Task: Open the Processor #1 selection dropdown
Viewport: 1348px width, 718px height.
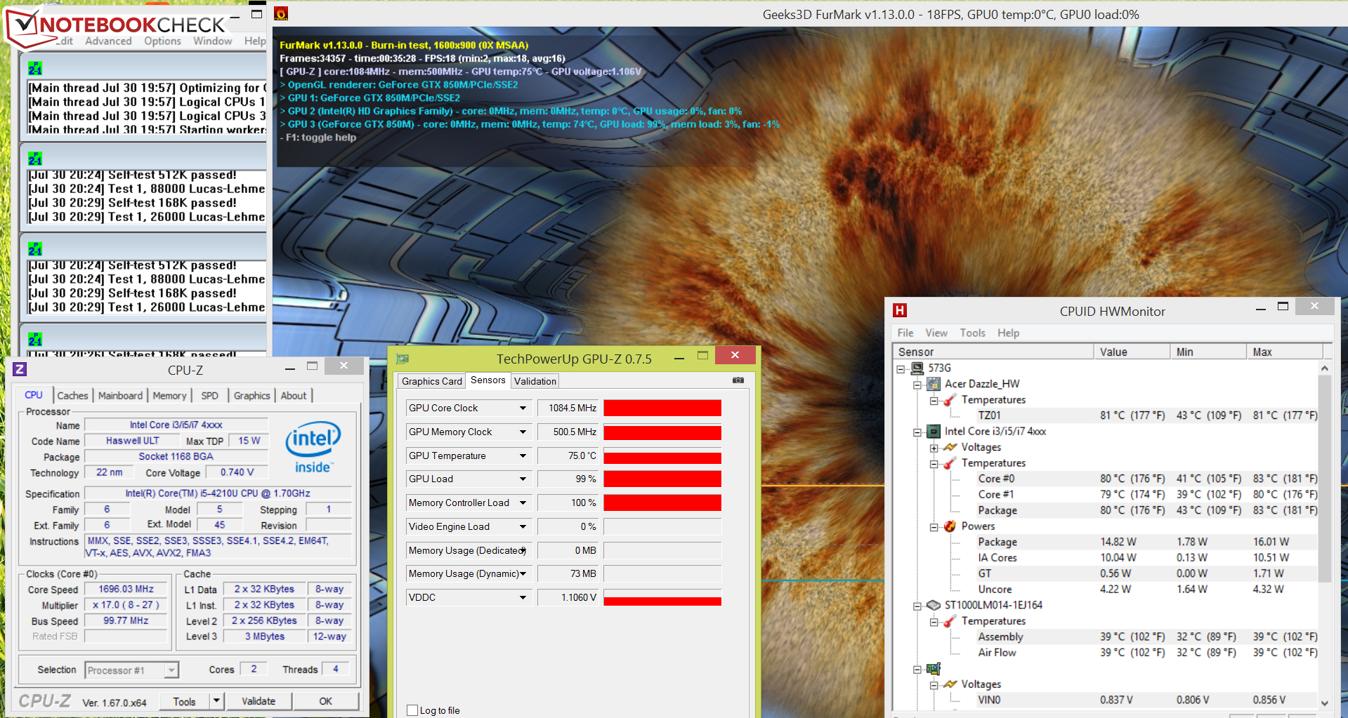Action: [x=171, y=670]
